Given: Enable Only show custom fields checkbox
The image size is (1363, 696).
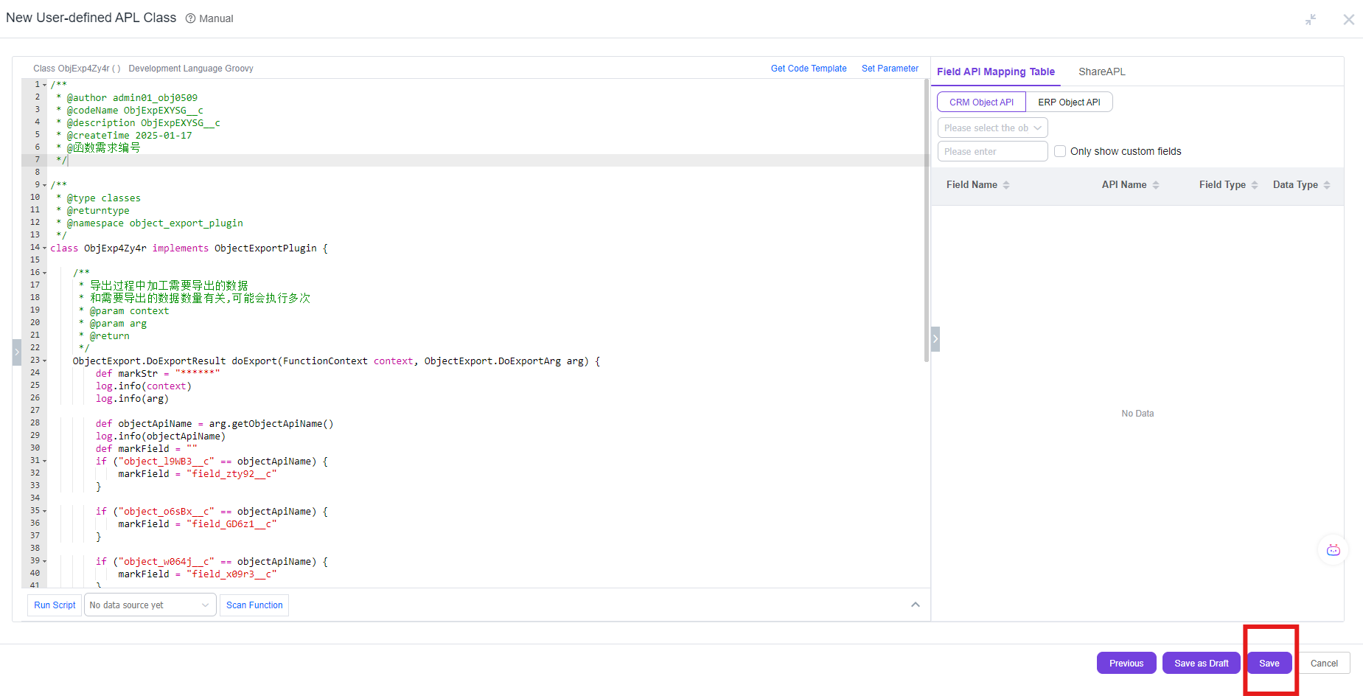Looking at the screenshot, I should (x=1060, y=151).
